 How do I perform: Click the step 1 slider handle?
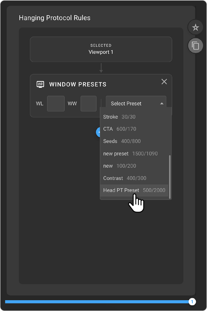[x=192, y=302]
